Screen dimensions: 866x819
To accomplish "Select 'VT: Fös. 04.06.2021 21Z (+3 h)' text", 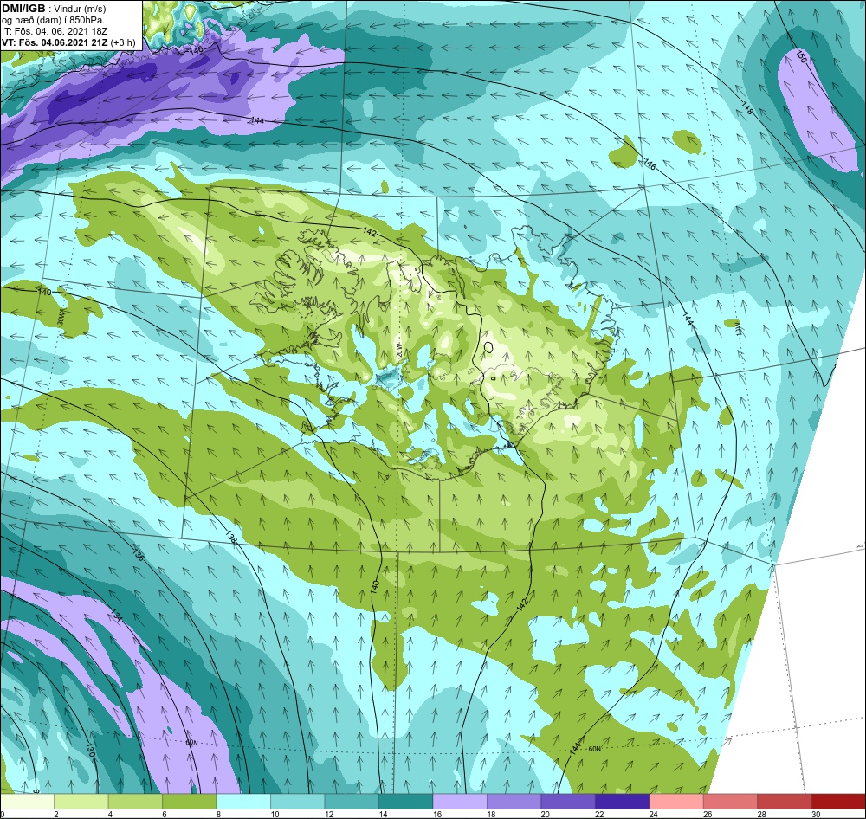I will tap(68, 42).
